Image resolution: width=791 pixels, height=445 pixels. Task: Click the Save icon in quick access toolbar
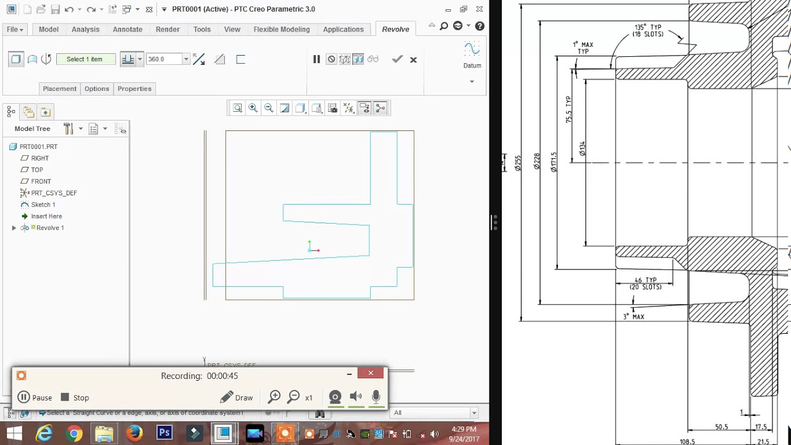(x=55, y=9)
